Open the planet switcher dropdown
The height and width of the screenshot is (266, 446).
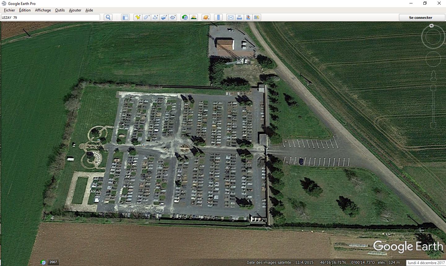(206, 17)
